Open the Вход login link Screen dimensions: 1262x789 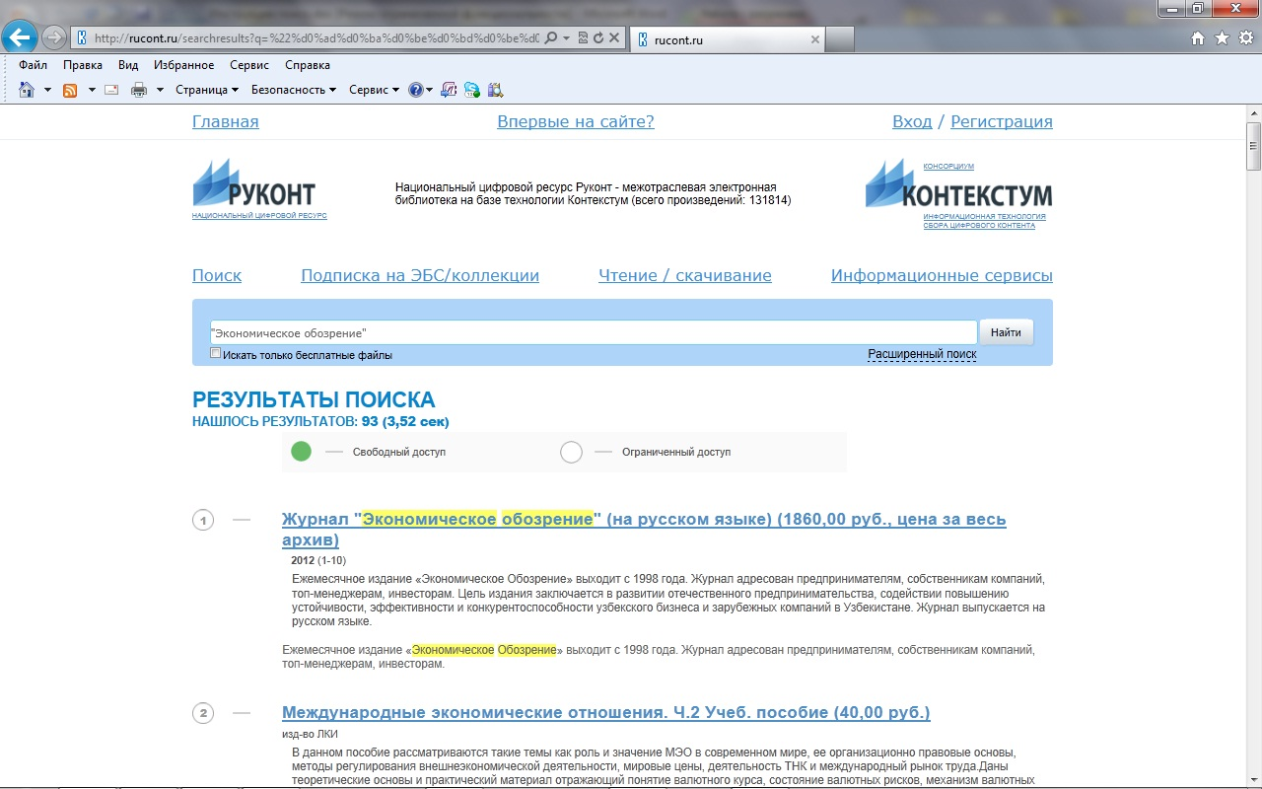[x=912, y=121]
